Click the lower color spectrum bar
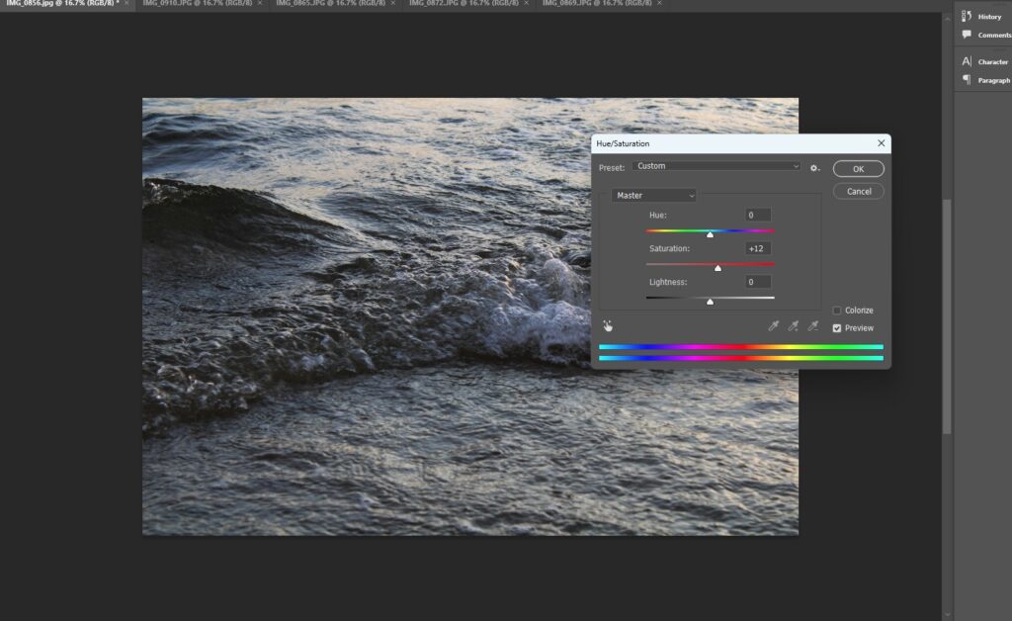The height and width of the screenshot is (621, 1012). click(741, 358)
